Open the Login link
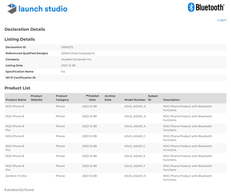This screenshot has height=194, width=231. [222, 20]
